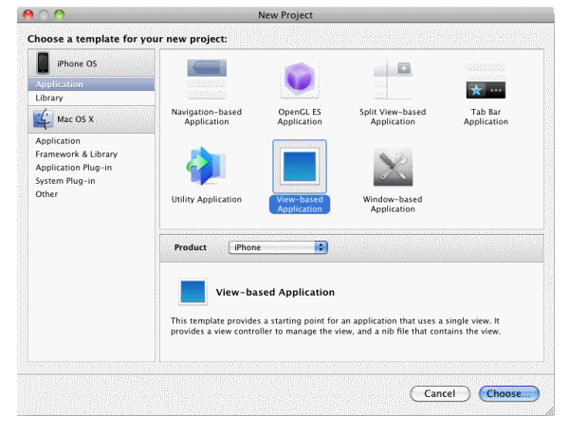Click the Choose... button
Image resolution: width=569 pixels, height=434 pixels.
tap(509, 393)
